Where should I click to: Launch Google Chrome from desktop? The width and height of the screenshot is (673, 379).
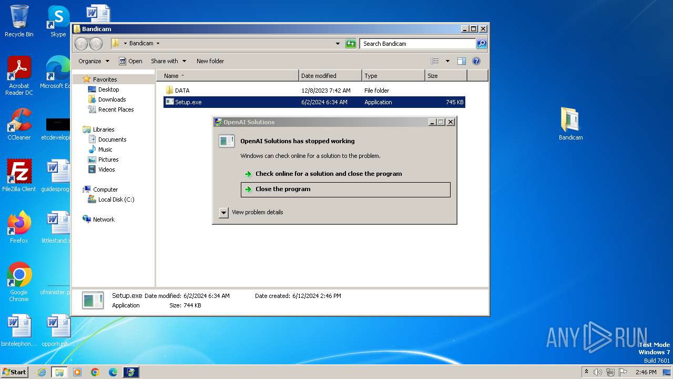click(19, 282)
